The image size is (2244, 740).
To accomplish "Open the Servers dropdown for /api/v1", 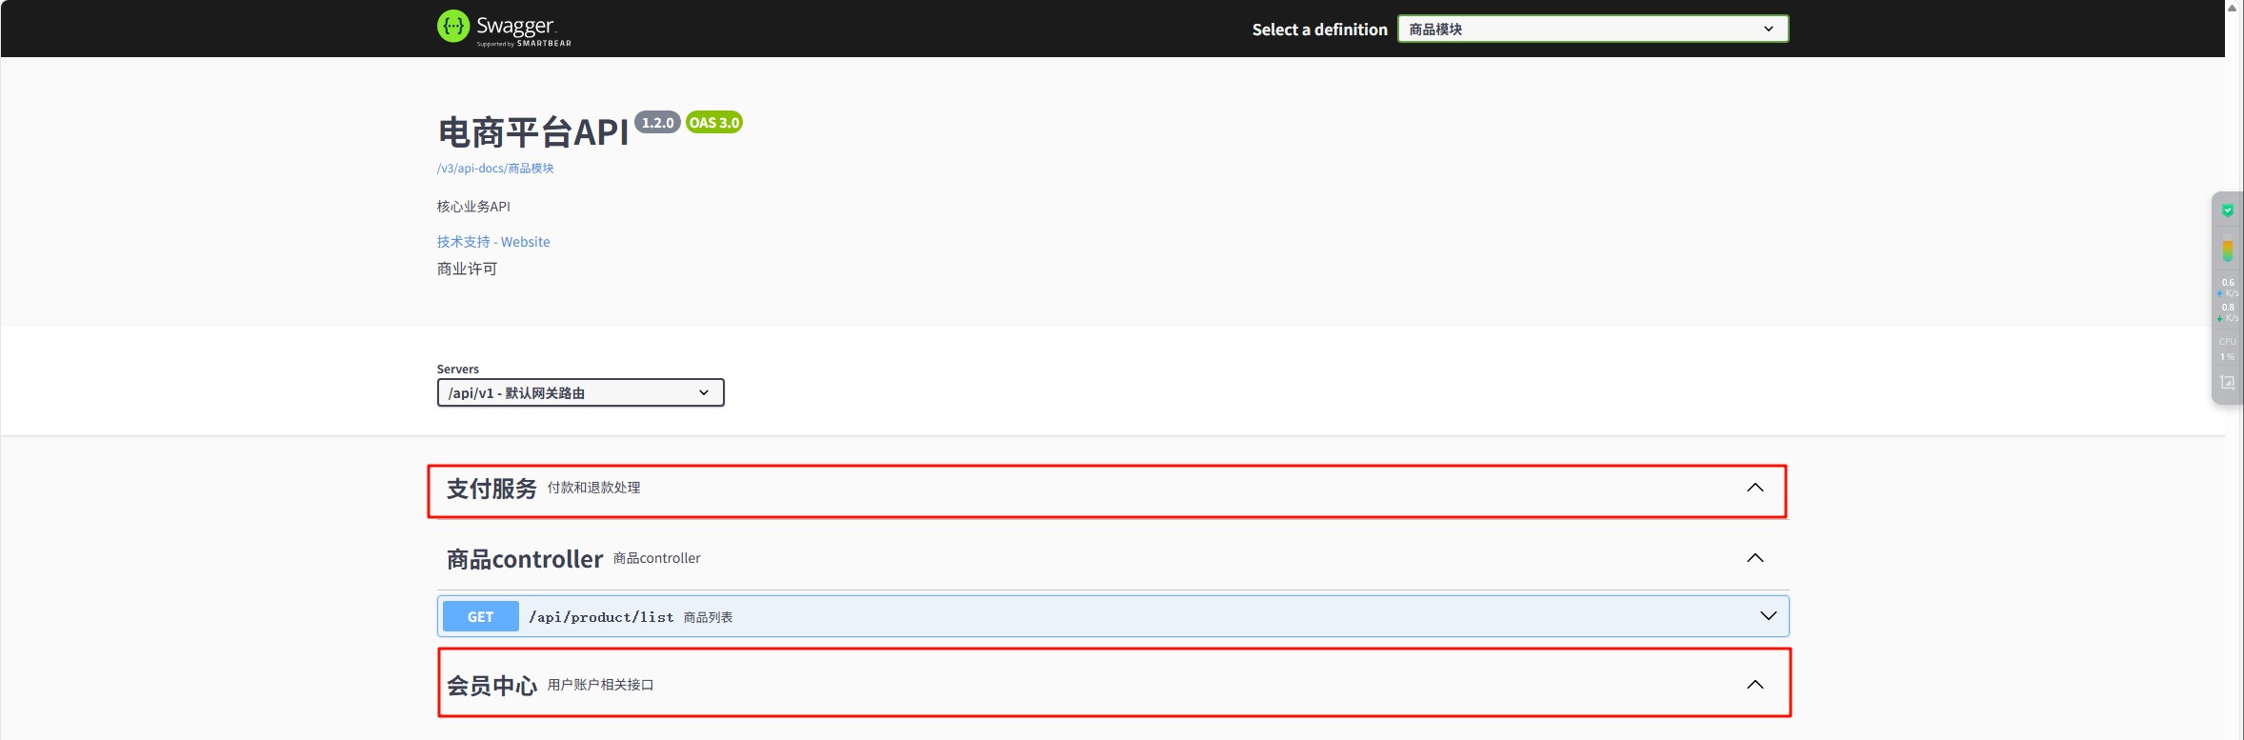I will click(580, 393).
